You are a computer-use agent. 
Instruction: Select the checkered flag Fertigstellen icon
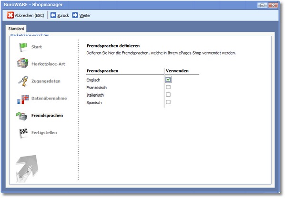pyautogui.click(x=23, y=133)
